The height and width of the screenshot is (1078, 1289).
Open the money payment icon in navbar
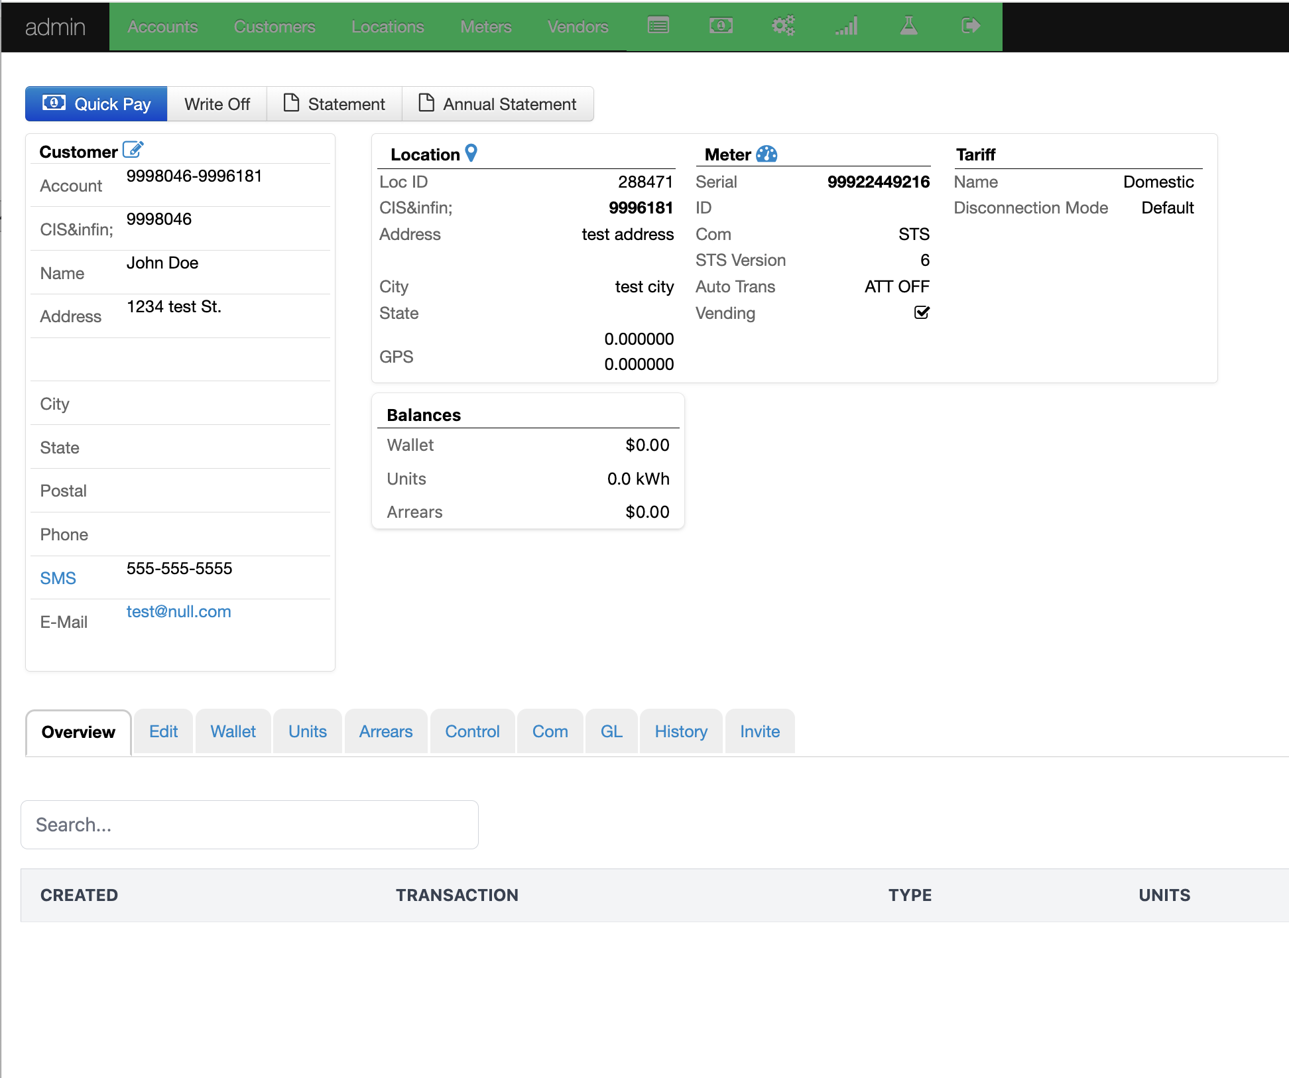point(721,26)
